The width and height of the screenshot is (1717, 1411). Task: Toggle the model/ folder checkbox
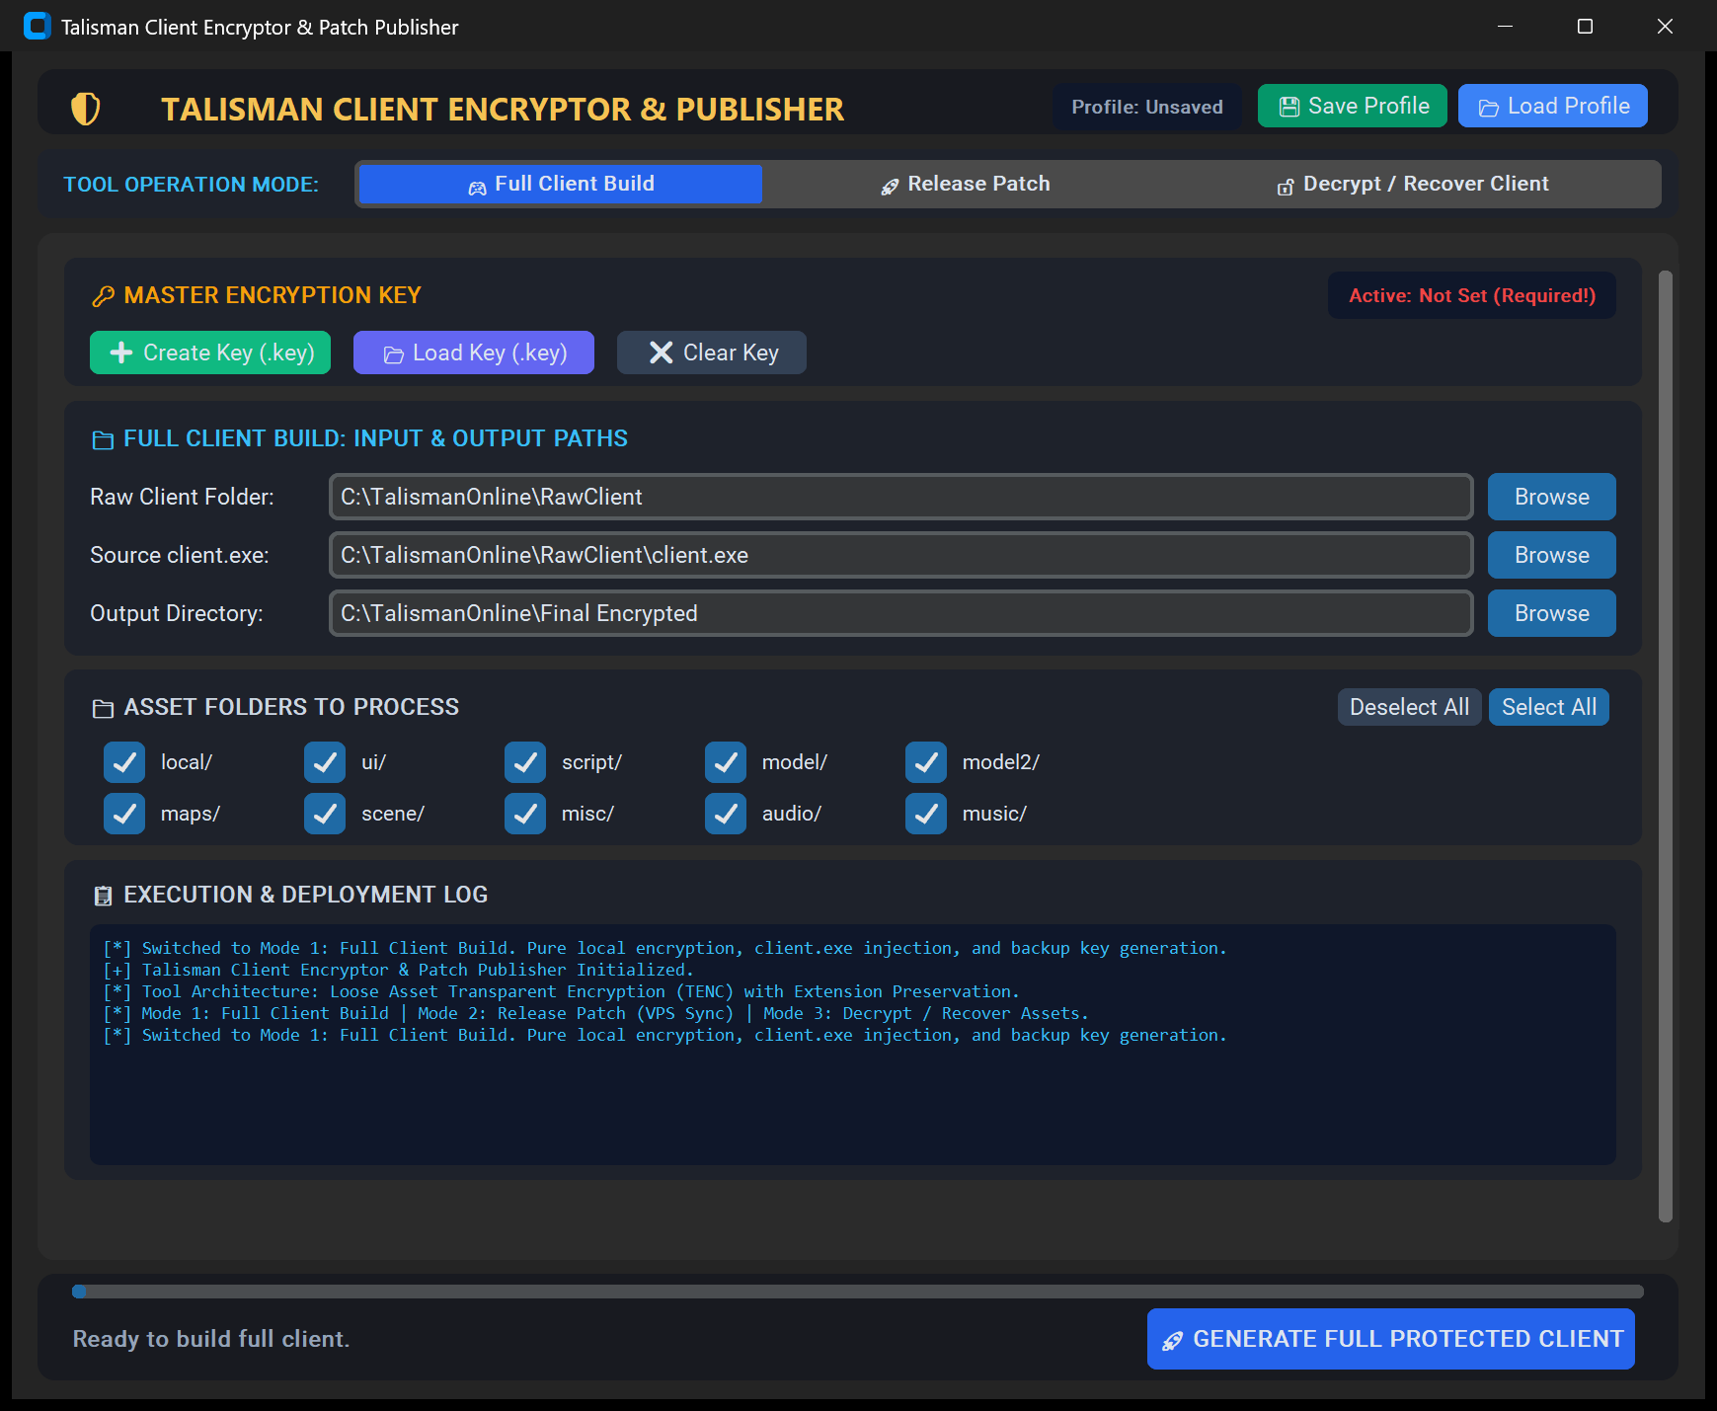(x=726, y=762)
